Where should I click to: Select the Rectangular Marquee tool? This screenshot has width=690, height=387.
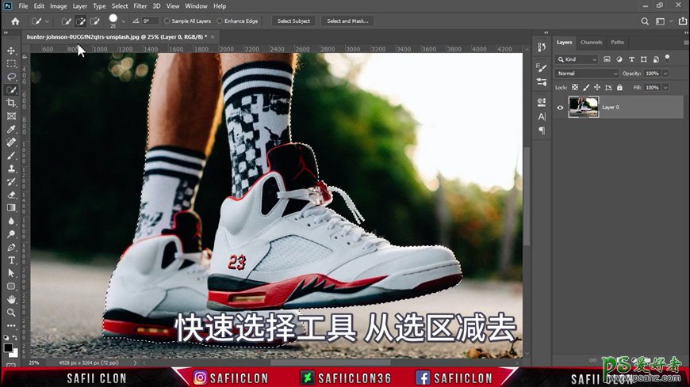click(x=11, y=63)
